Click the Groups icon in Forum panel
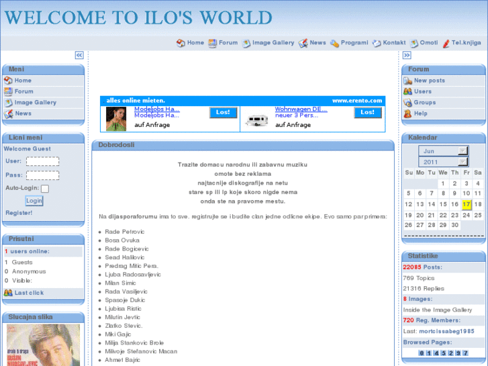Screen dimensions: 488x366 (407, 103)
